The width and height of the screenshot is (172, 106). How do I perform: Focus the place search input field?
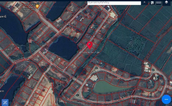click(x=114, y=3)
